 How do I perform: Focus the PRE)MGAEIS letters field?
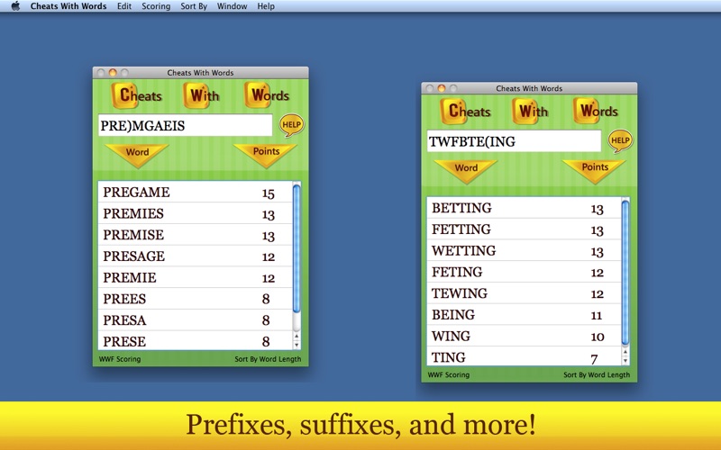coord(185,125)
